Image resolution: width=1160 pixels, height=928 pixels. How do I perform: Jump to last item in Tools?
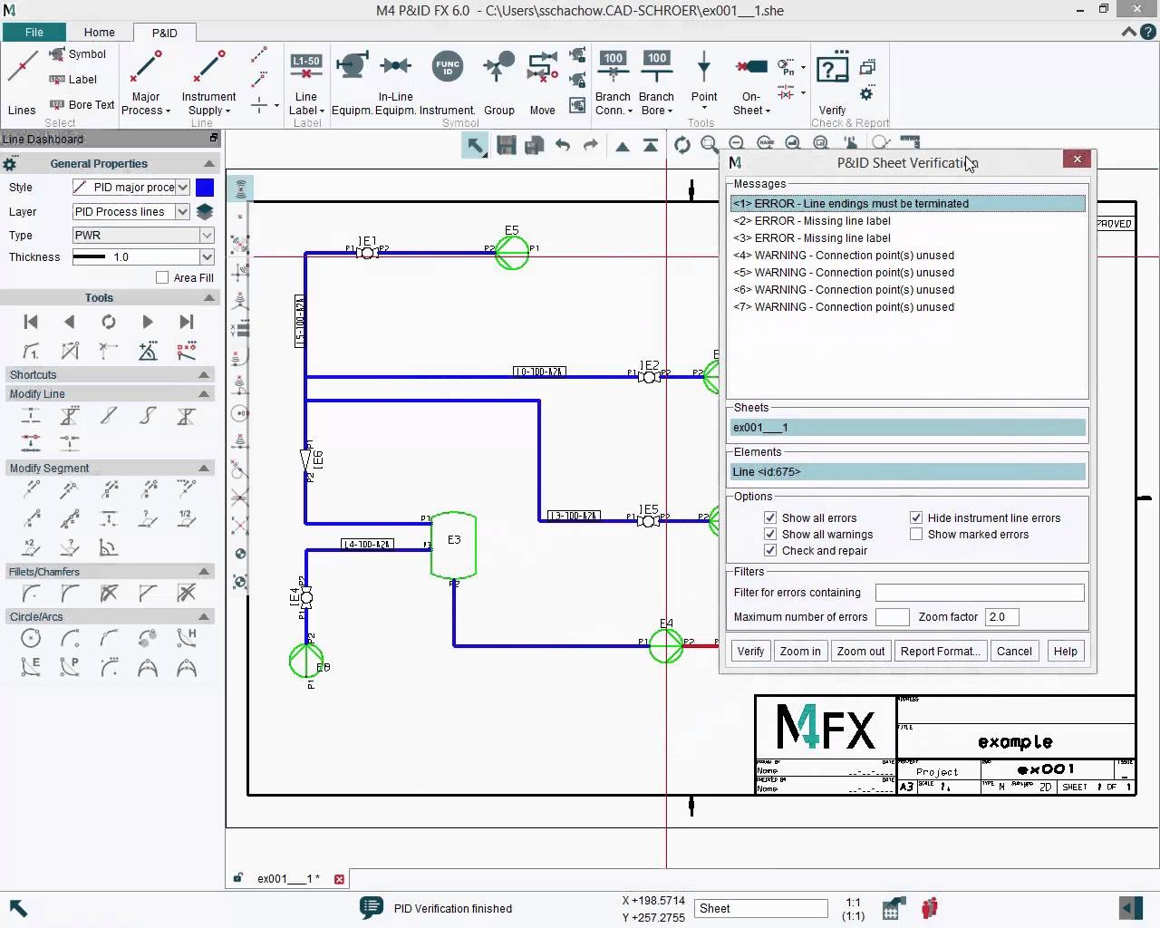[187, 322]
